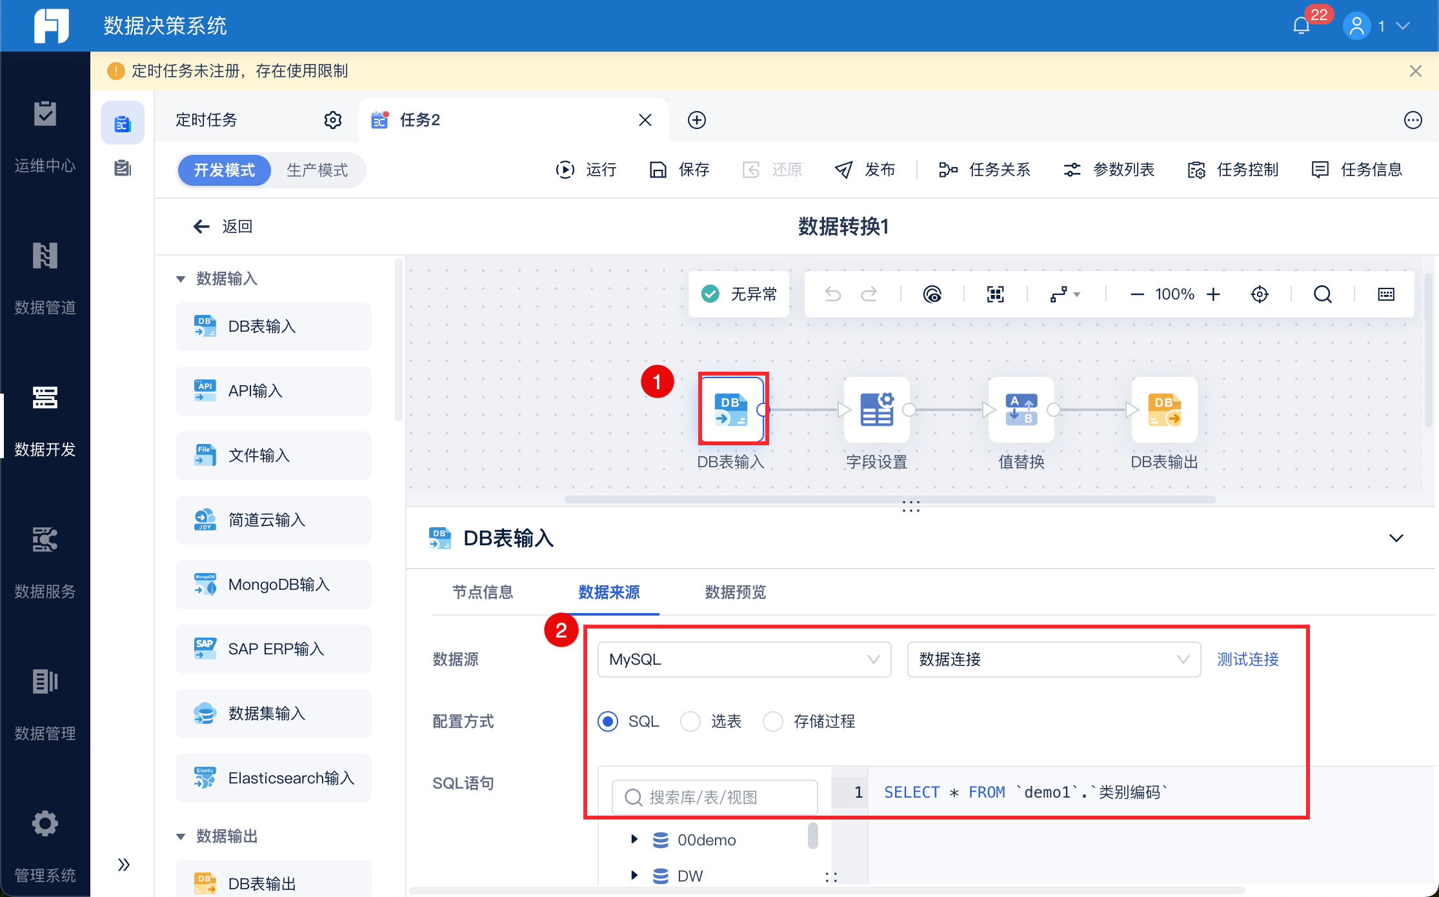The width and height of the screenshot is (1439, 897).
Task: Open the MySQL data source dropdown
Action: [744, 660]
